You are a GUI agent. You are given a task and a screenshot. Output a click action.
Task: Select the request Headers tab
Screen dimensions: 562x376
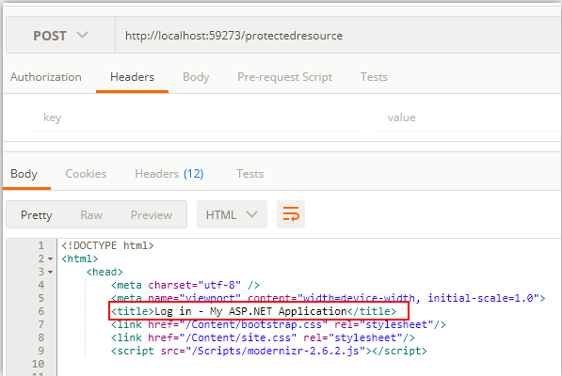click(x=132, y=77)
